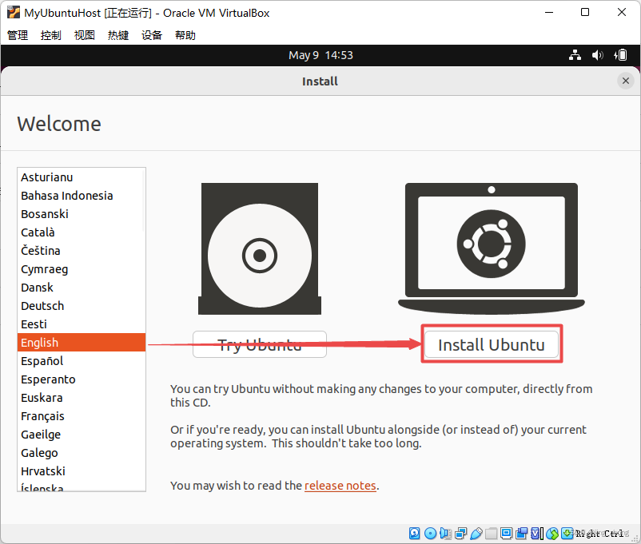Select Čeština language
The width and height of the screenshot is (641, 544).
[x=82, y=251]
